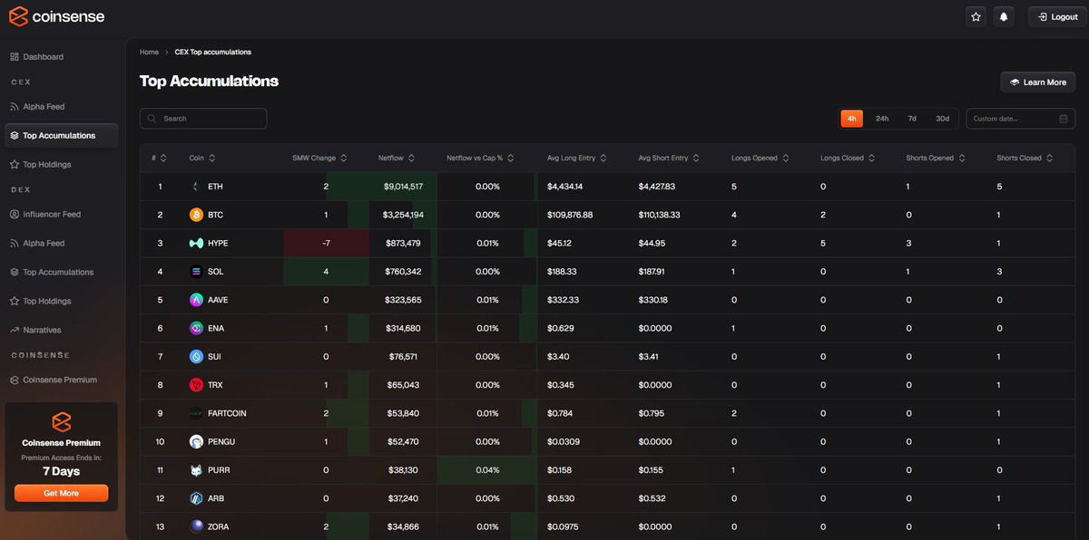
Task: Go to Home breadcrumb link
Action: click(149, 52)
